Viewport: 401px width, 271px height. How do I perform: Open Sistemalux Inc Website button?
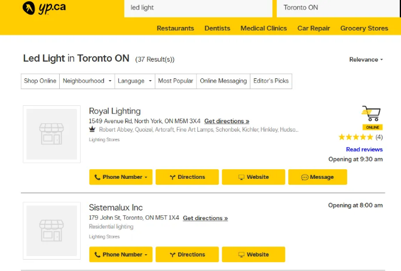click(x=253, y=254)
